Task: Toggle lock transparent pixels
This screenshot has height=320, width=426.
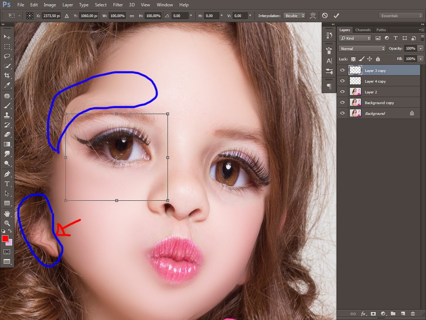Action: [x=353, y=59]
